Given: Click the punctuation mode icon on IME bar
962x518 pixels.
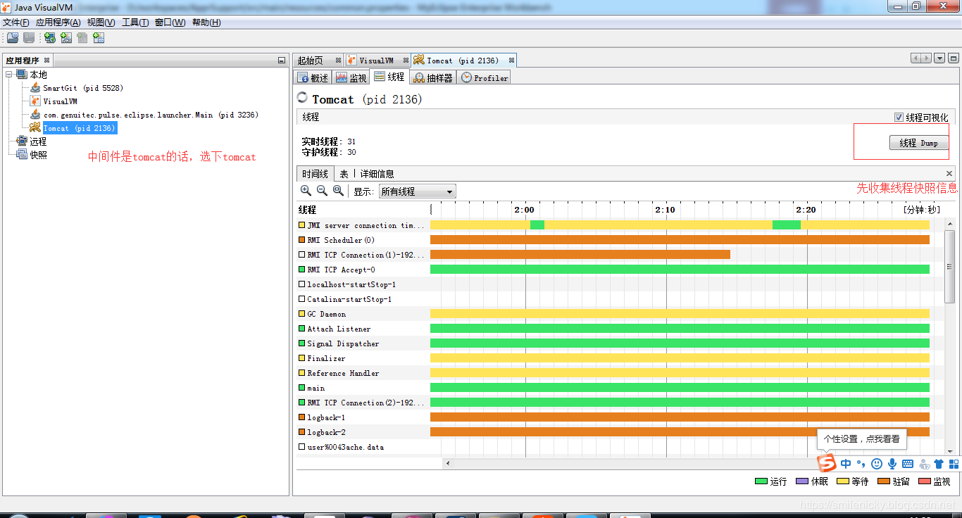Looking at the screenshot, I should pyautogui.click(x=861, y=464).
